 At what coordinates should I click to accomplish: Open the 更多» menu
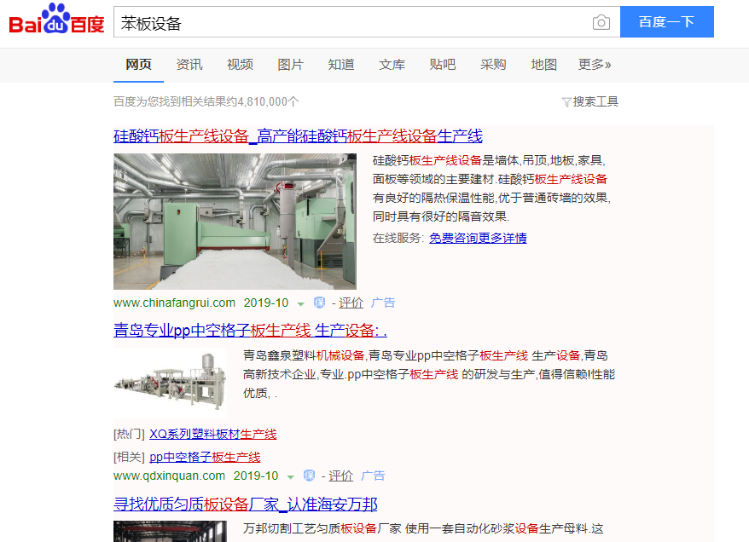595,65
